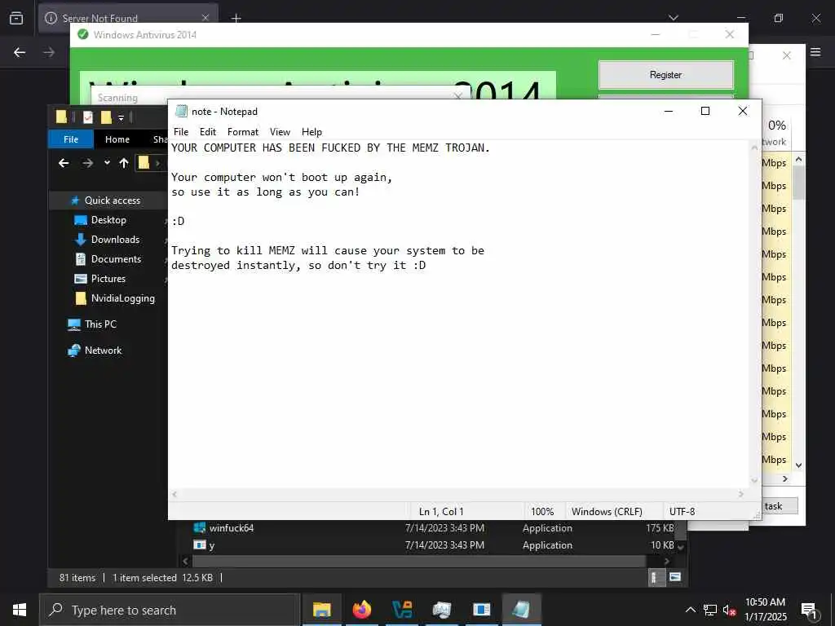The image size is (835, 626).
Task: Open Notepad's View menu
Action: tap(280, 132)
